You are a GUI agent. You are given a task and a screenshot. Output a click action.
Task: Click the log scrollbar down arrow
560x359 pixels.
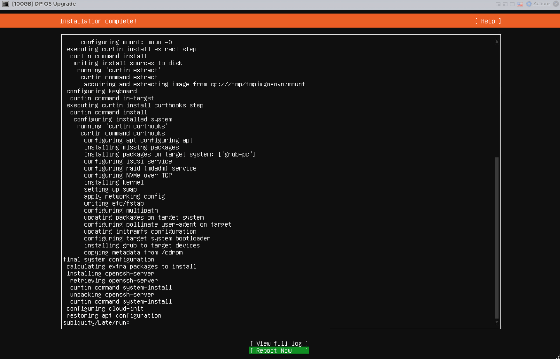pos(497,322)
